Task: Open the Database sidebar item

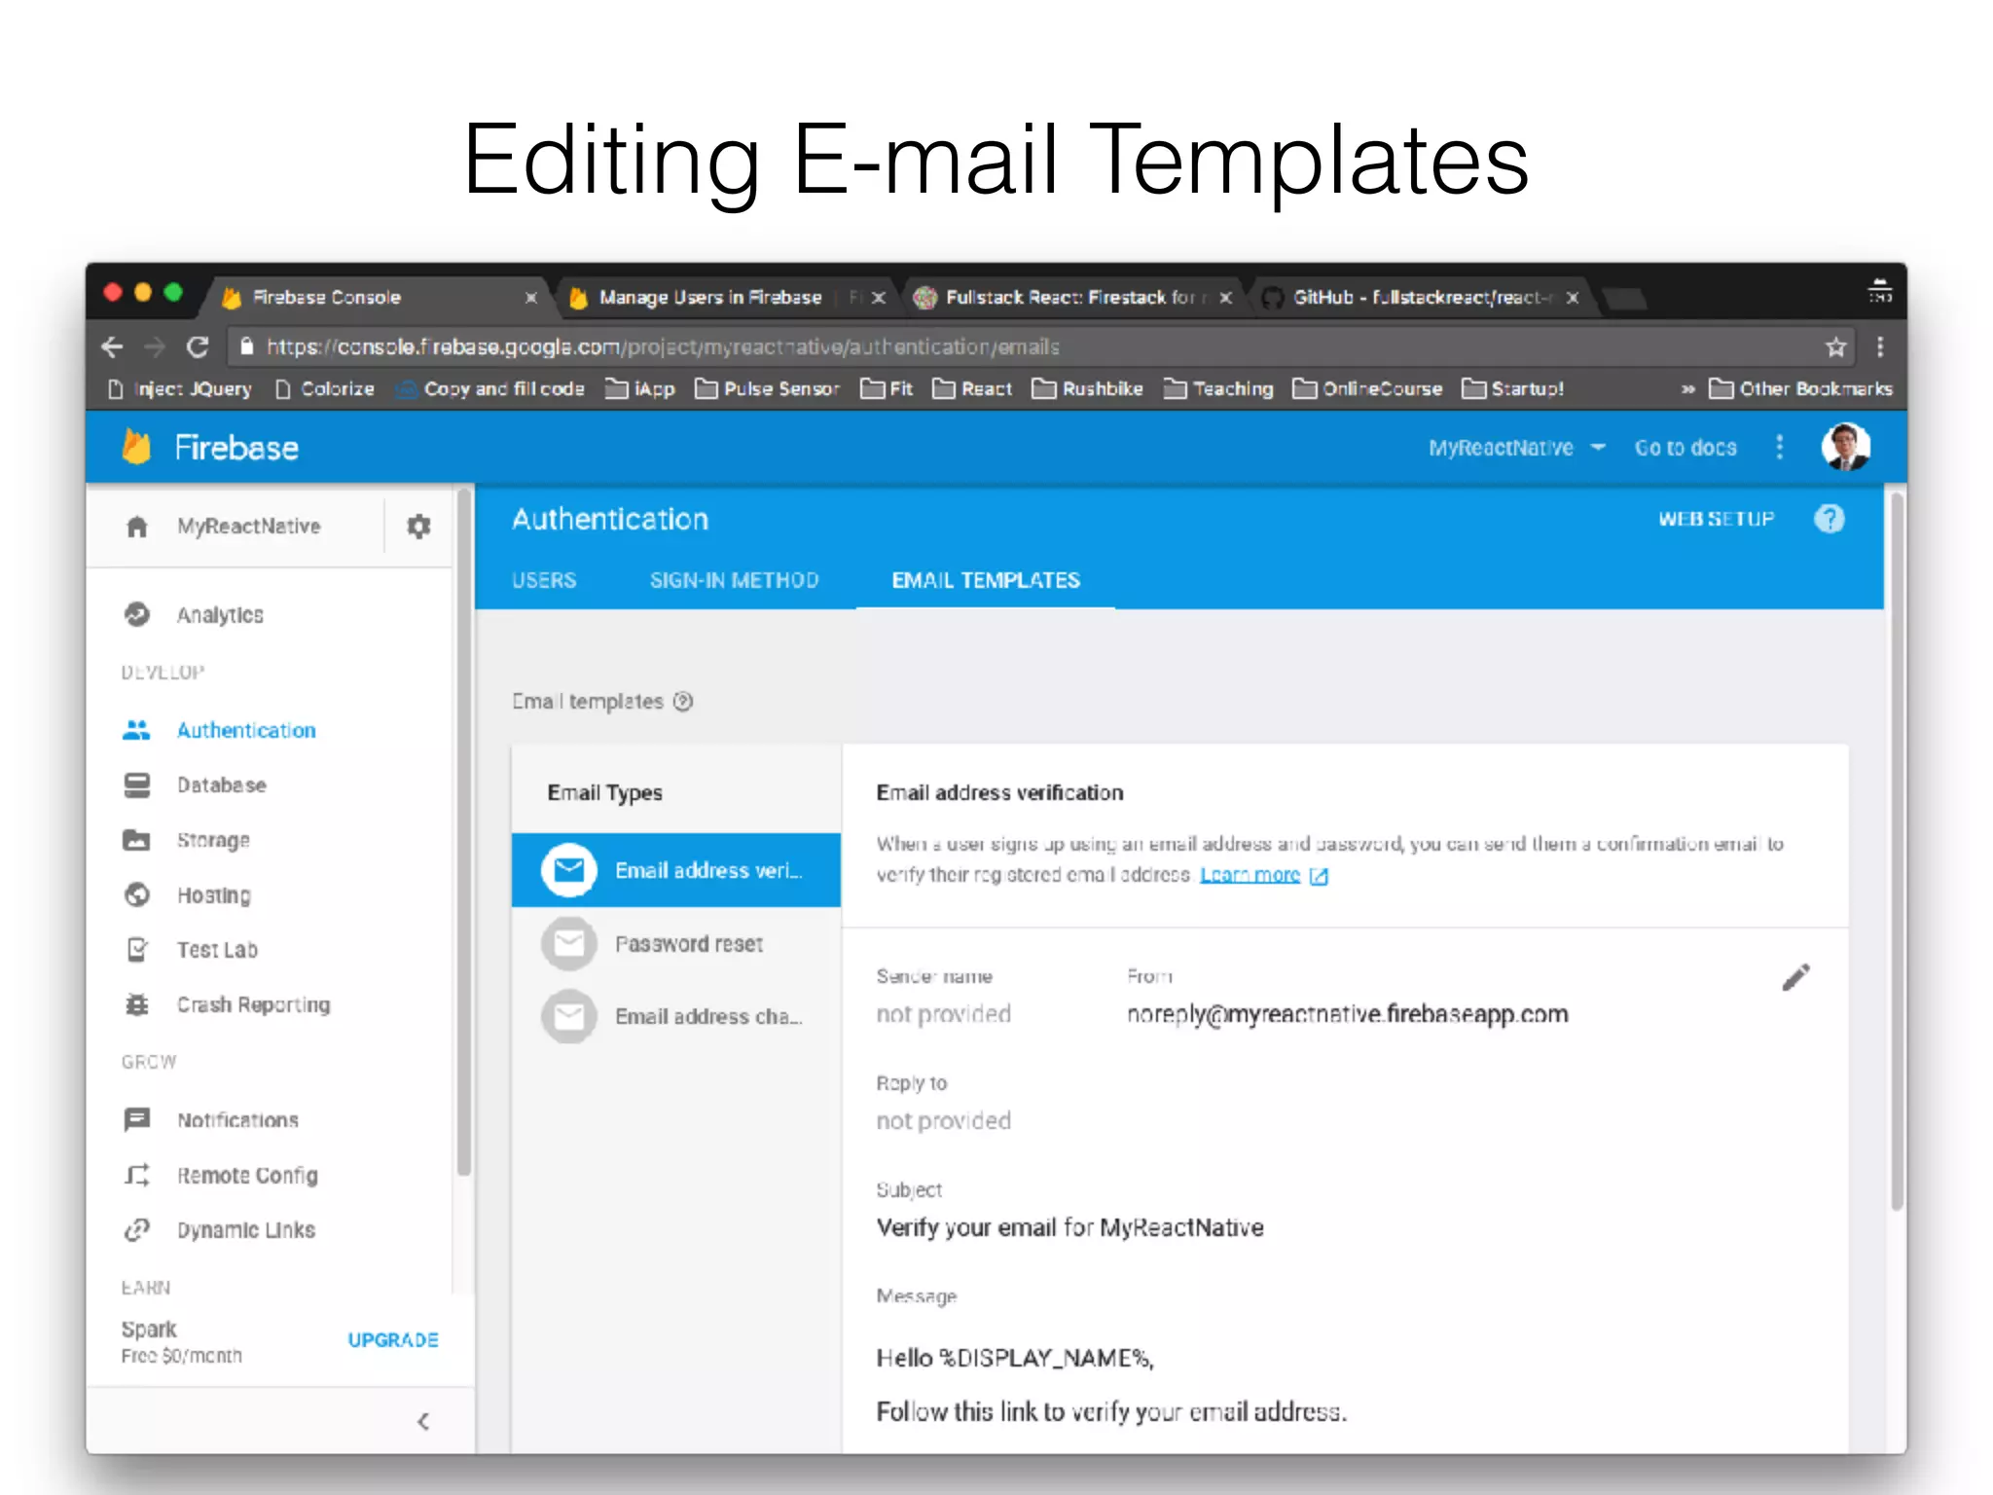Action: point(195,785)
